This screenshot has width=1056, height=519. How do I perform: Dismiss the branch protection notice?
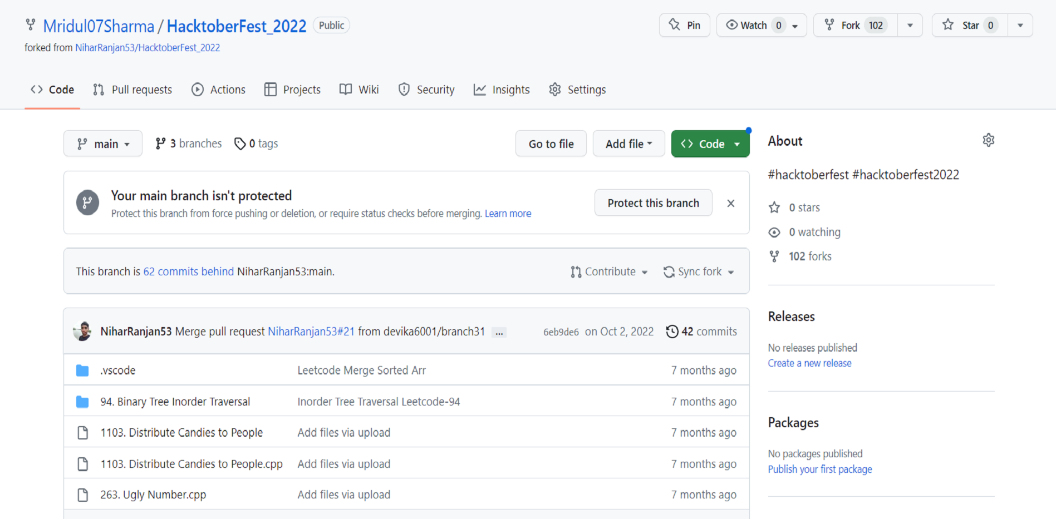731,203
